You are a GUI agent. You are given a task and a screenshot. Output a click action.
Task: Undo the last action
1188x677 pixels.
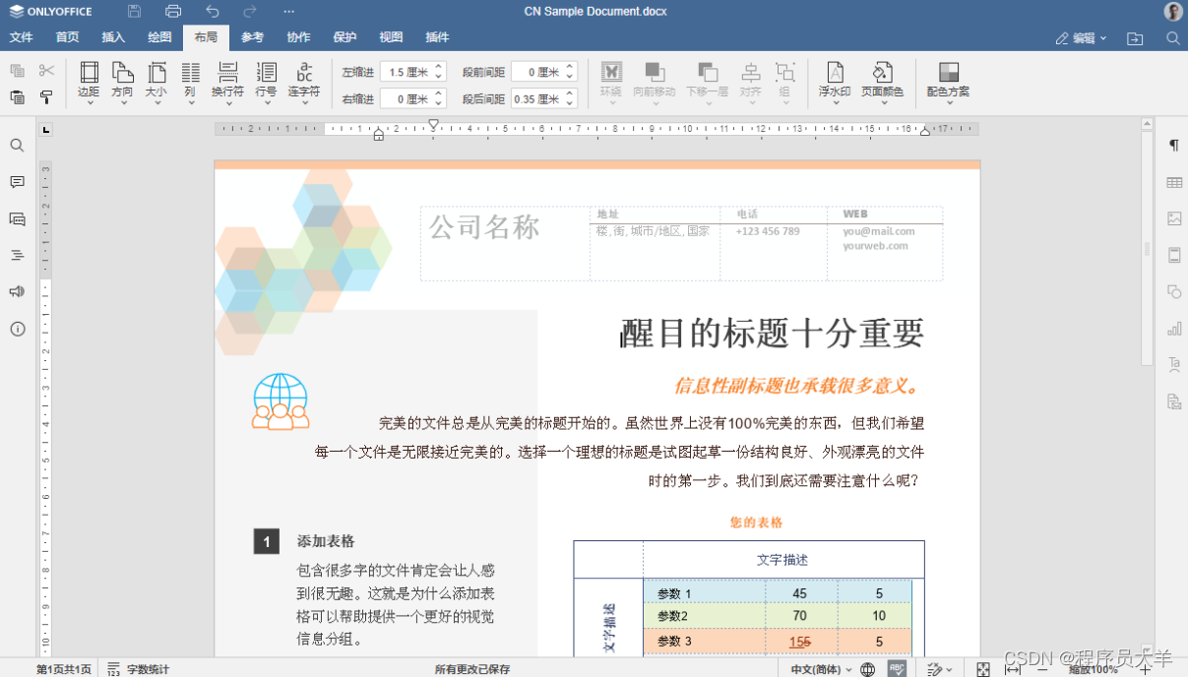click(213, 12)
